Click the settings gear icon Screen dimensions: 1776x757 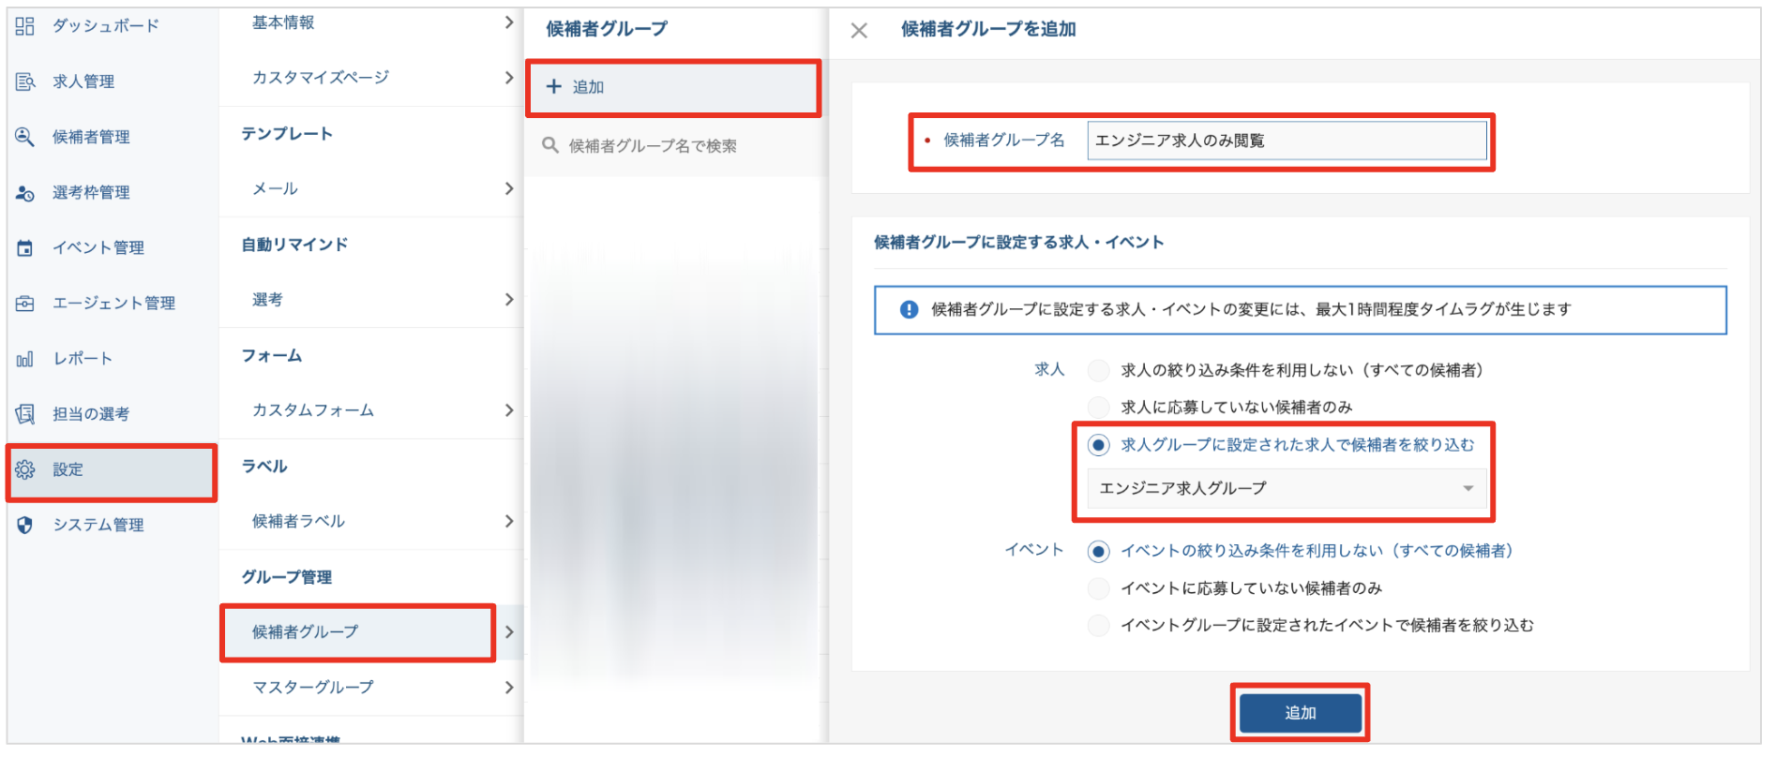click(25, 469)
